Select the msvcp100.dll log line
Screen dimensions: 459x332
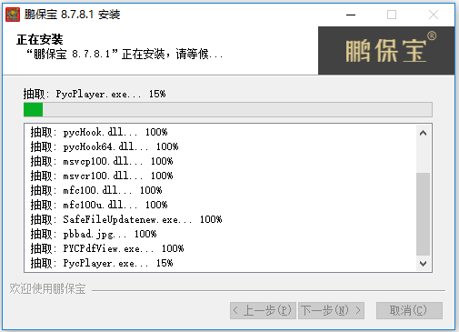click(102, 161)
